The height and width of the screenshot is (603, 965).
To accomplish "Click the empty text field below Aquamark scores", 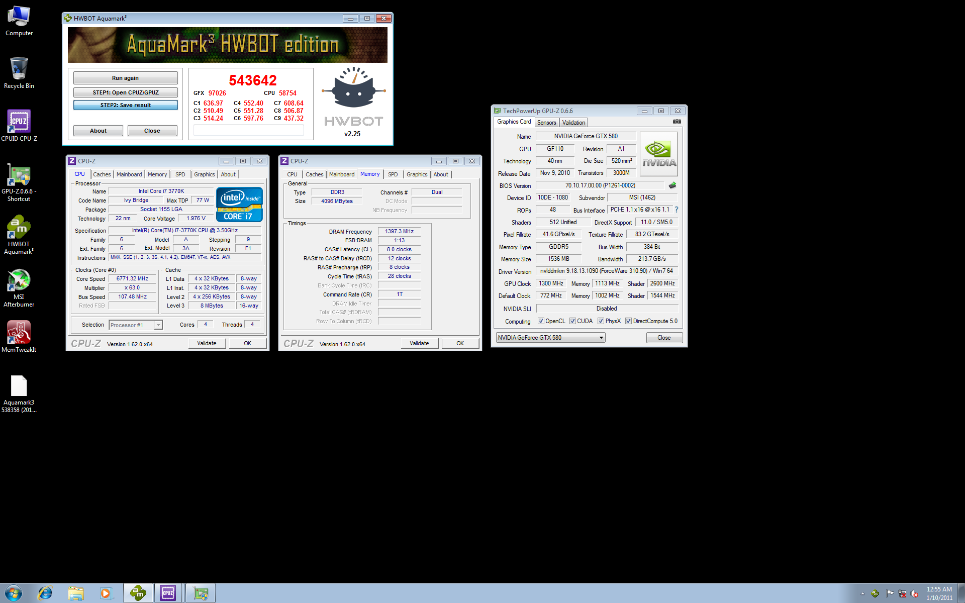I will 249,131.
